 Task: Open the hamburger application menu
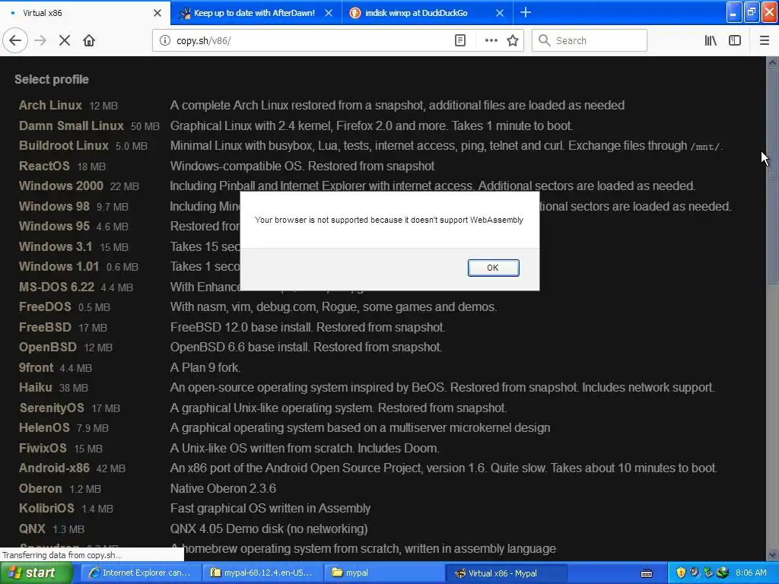coord(765,40)
